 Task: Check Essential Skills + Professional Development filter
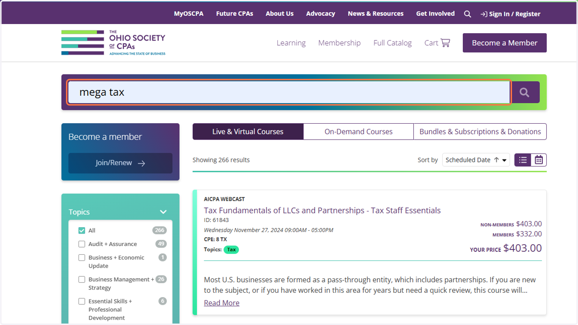[82, 301]
